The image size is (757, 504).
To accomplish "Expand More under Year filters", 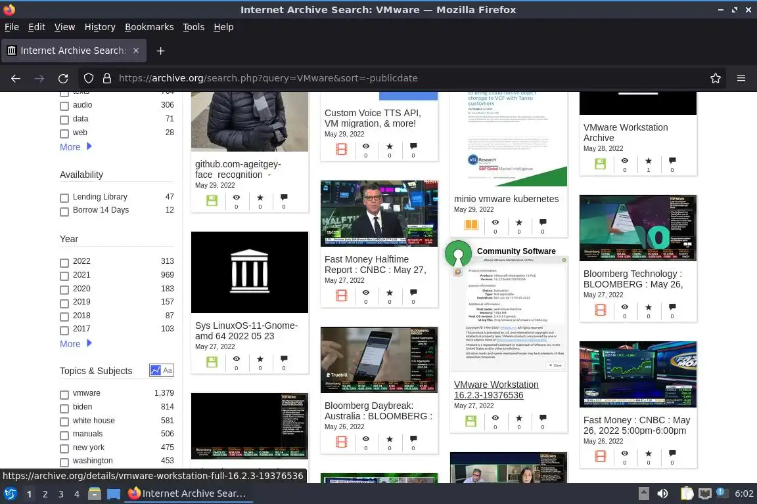I will (76, 343).
